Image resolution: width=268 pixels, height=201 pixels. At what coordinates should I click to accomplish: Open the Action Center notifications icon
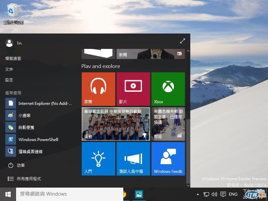(223, 194)
